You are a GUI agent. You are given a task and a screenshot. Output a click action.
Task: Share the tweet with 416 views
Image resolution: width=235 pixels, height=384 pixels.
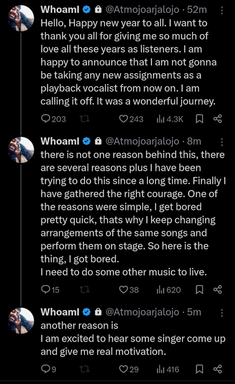click(217, 369)
